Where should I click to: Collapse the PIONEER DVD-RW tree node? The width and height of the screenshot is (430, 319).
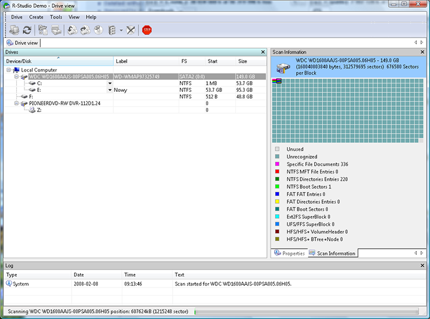pos(17,103)
